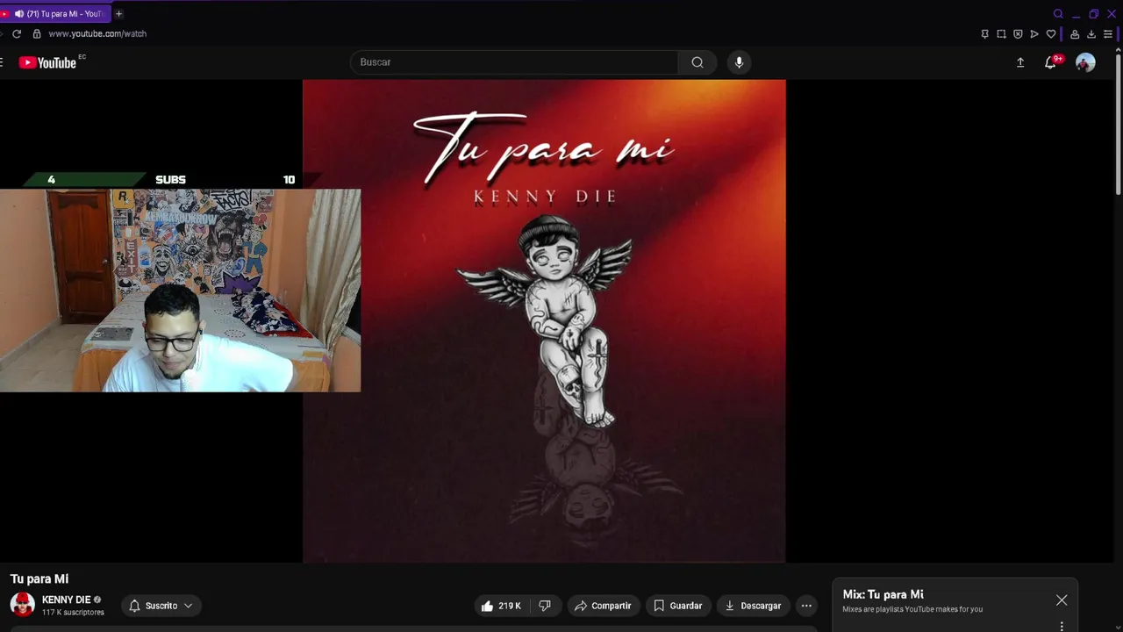1123x632 pixels.
Task: Open the account avatar menu
Action: pos(1085,62)
